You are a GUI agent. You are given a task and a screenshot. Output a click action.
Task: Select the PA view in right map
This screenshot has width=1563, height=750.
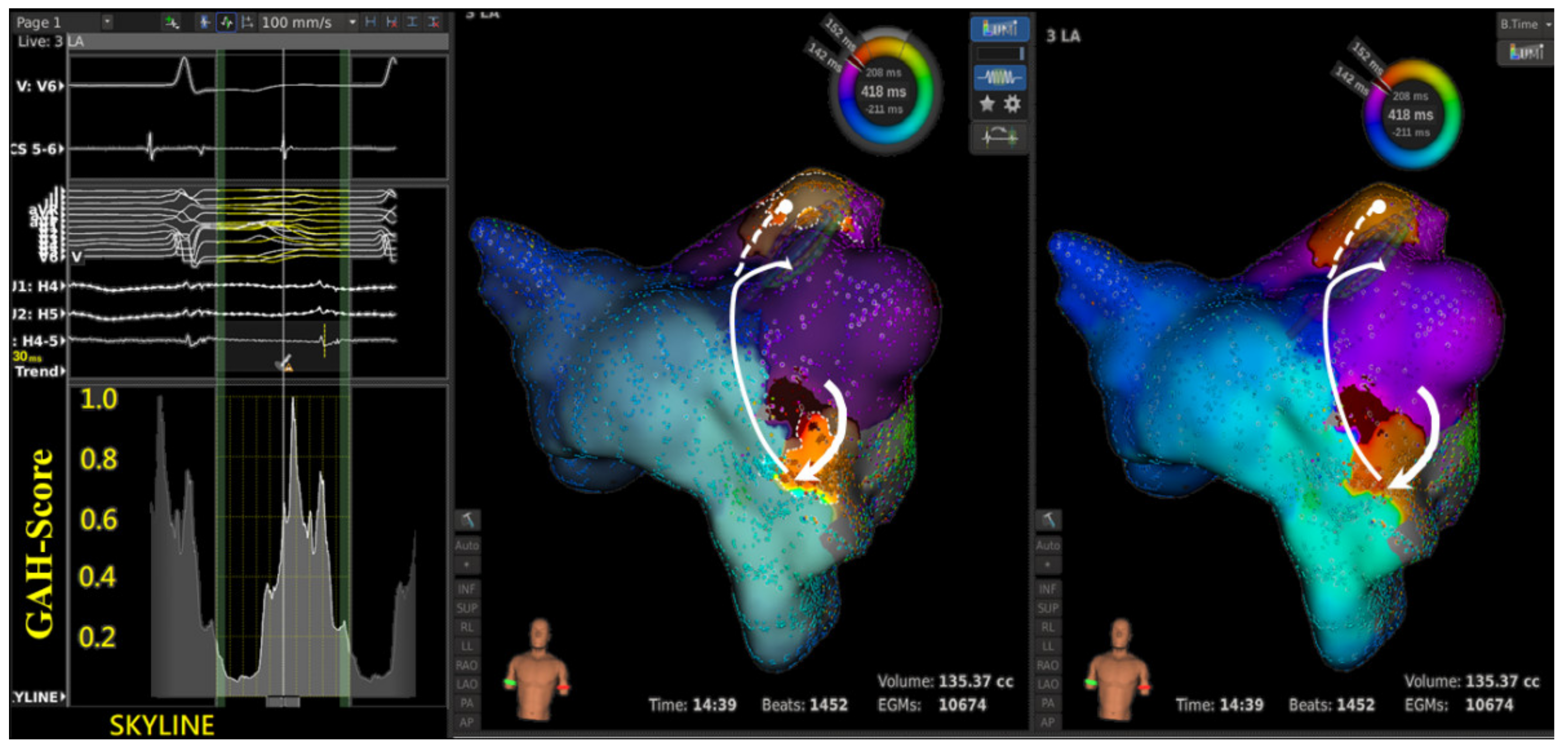[1048, 703]
